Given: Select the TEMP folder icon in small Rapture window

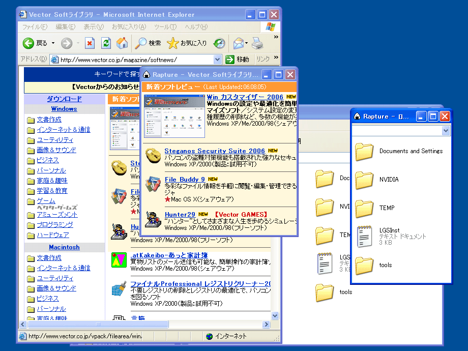Looking at the screenshot, I should pos(364,208).
